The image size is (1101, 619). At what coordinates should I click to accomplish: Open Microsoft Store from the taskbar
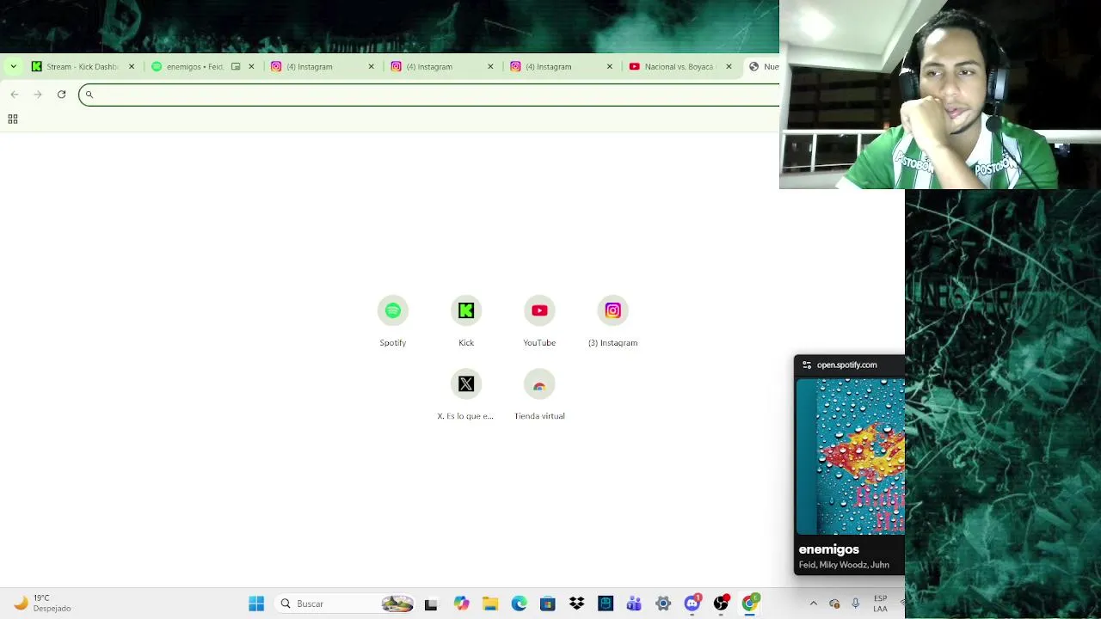coord(548,604)
